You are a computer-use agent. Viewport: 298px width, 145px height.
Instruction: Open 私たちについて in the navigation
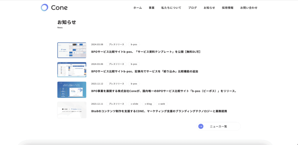pos(171,8)
